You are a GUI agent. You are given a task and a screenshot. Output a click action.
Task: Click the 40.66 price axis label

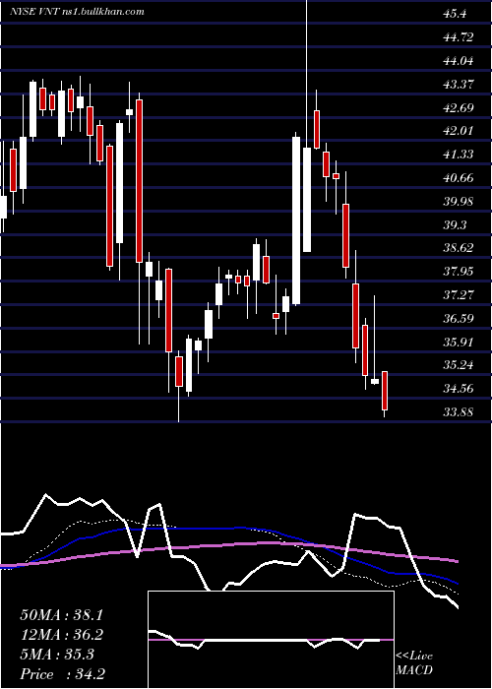[x=459, y=178]
